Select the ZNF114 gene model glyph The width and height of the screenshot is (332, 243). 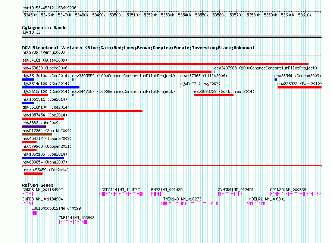tap(73, 222)
